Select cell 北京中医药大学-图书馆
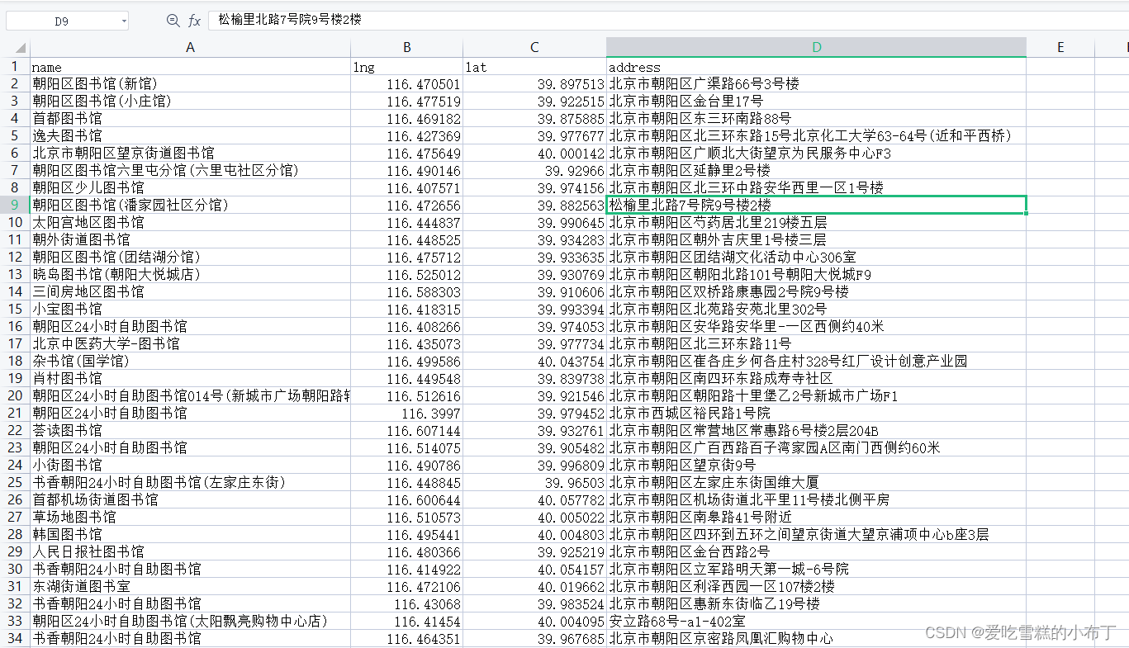 point(190,343)
